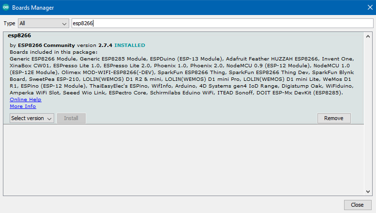Click the ESP8266 Community author text

click(x=46, y=45)
